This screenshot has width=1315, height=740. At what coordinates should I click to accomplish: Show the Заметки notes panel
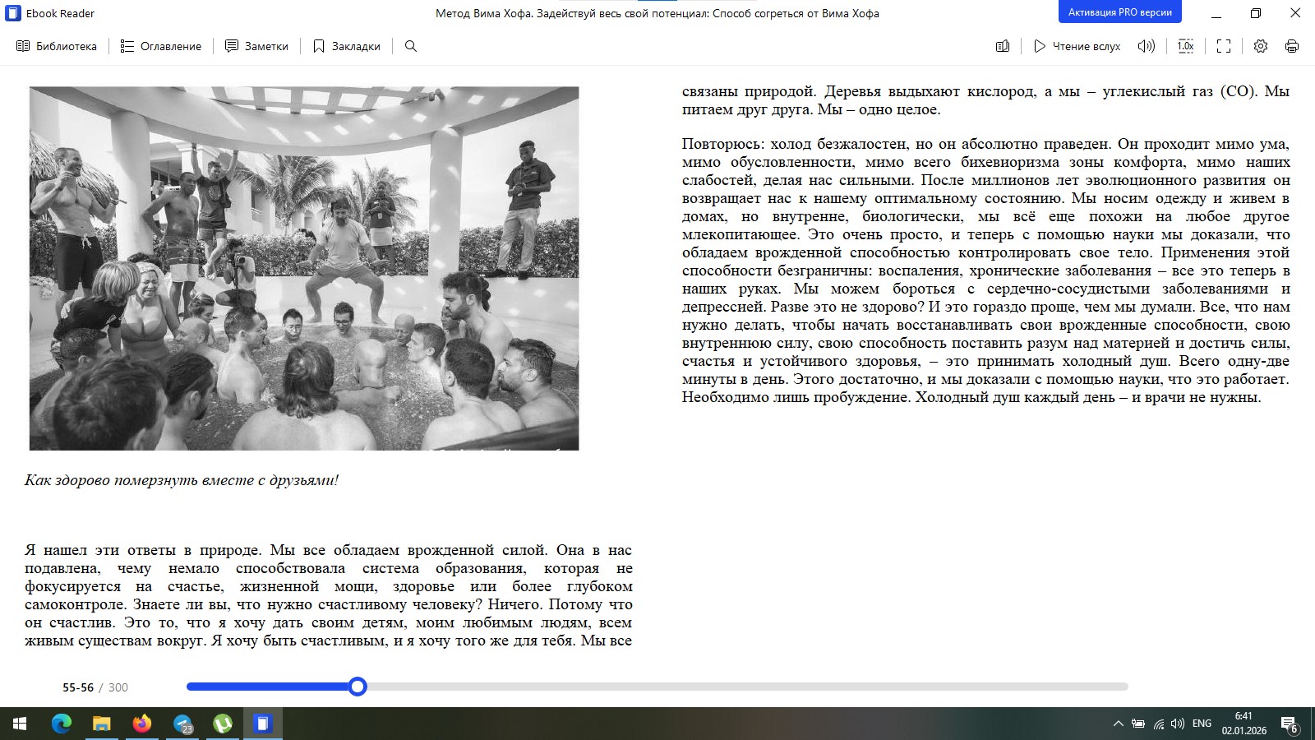[x=257, y=46]
